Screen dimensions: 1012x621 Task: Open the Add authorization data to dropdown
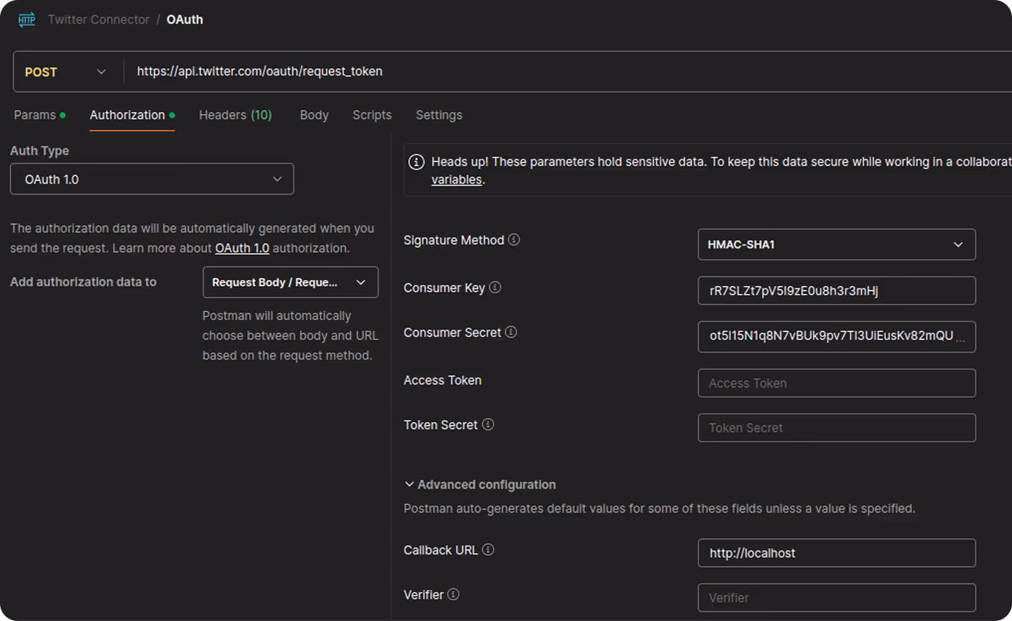[x=290, y=282]
